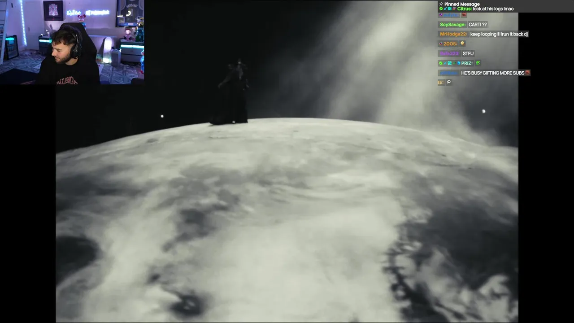Screen dimensions: 574x323
Task: Open SoySavage's chat username
Action: 452,25
